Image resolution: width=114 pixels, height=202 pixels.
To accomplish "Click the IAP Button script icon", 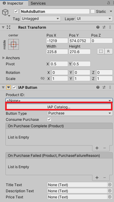I will (x=9, y=88).
